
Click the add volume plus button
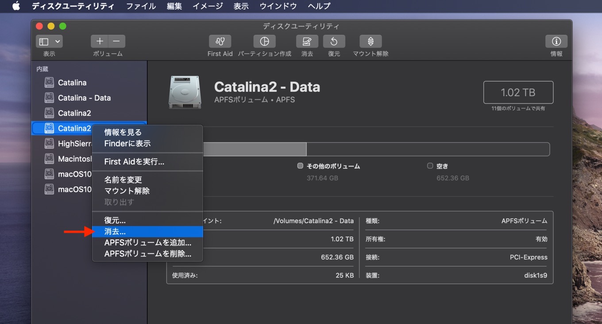100,41
